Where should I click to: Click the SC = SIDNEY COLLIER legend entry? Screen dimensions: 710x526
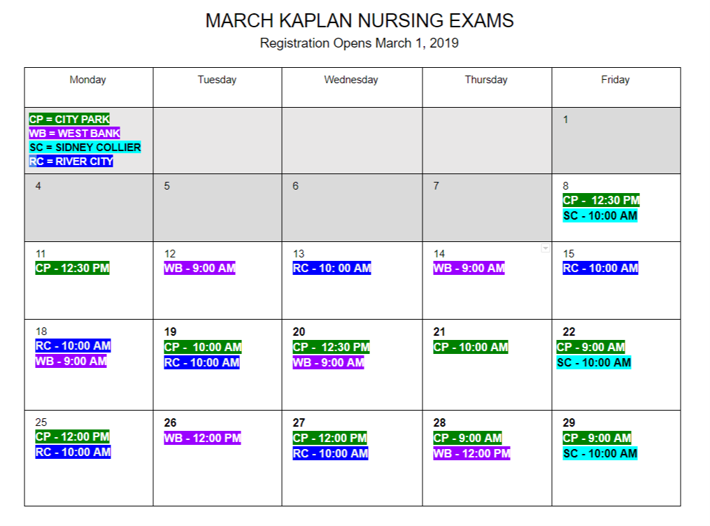85,148
